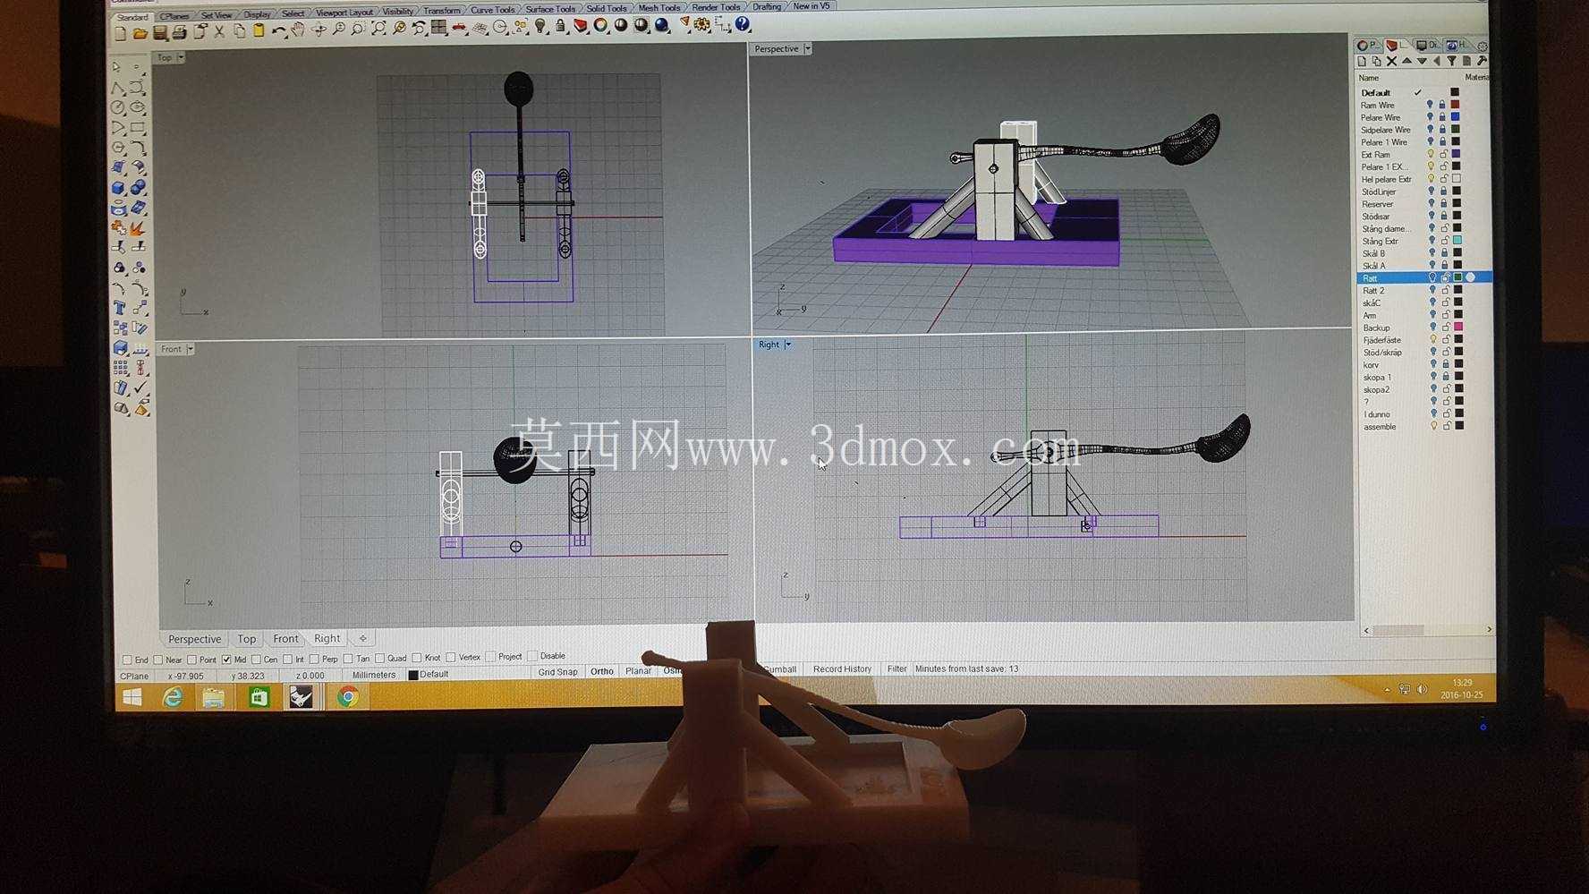Click the Delete layer X icon
The width and height of the screenshot is (1589, 894).
[1391, 62]
